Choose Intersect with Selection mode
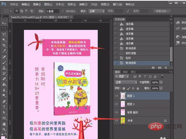This screenshot has width=186, height=139. (31, 11)
